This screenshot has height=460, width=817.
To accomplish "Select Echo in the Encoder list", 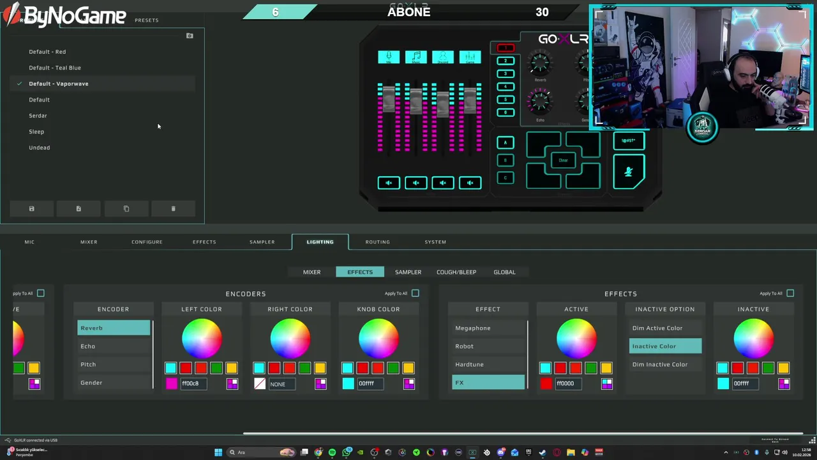I will (114, 346).
